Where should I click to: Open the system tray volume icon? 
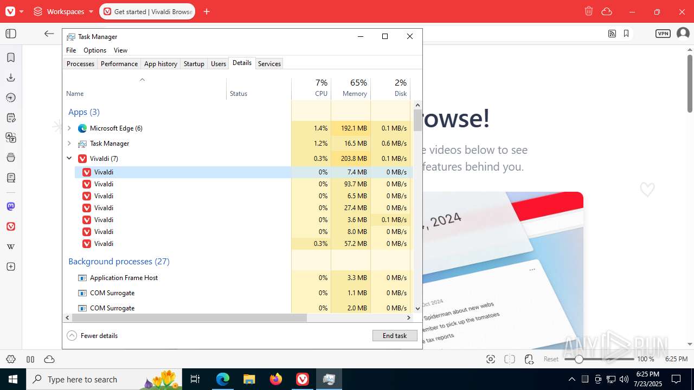624,379
